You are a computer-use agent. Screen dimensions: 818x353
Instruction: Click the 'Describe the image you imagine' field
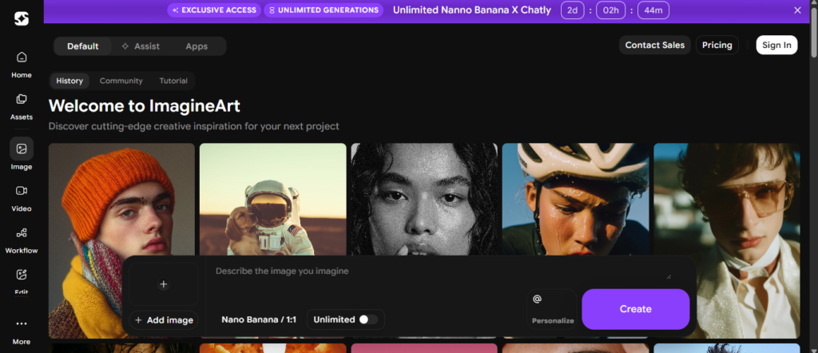click(443, 272)
